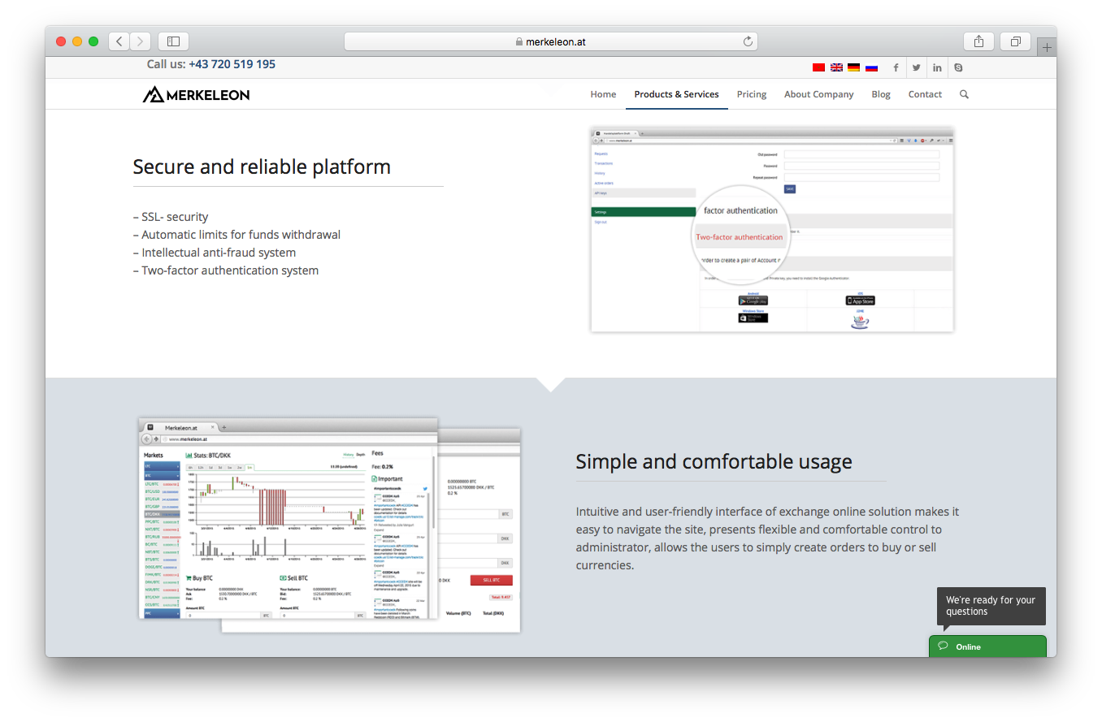Call the phone number +43 720 519 195
The image size is (1102, 722).
[232, 64]
